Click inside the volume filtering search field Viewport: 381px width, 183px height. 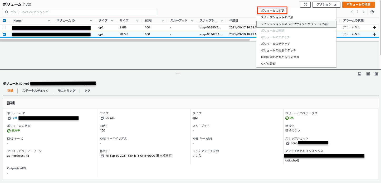pos(79,12)
